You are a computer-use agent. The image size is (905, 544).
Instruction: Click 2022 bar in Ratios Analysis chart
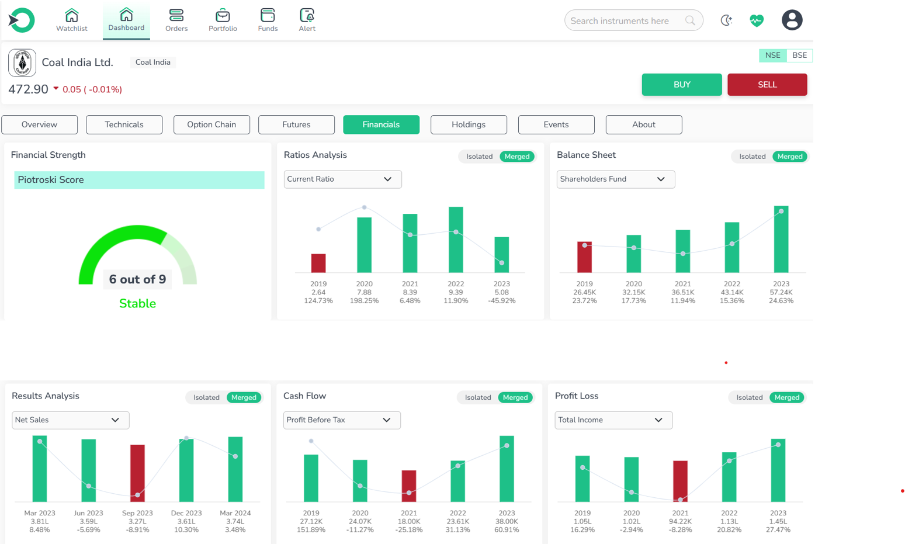(456, 240)
